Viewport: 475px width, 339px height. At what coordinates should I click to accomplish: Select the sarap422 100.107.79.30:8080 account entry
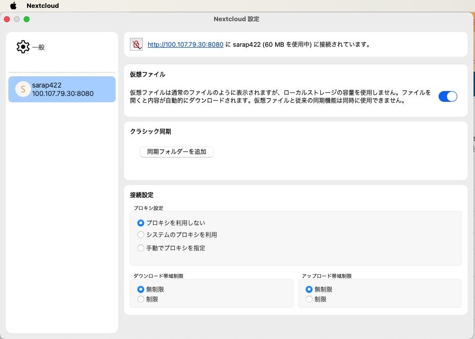click(62, 89)
